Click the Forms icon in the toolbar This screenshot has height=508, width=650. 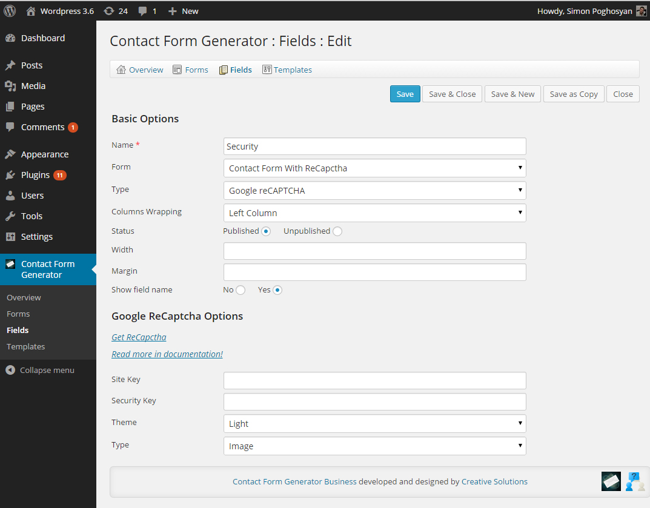(x=177, y=70)
